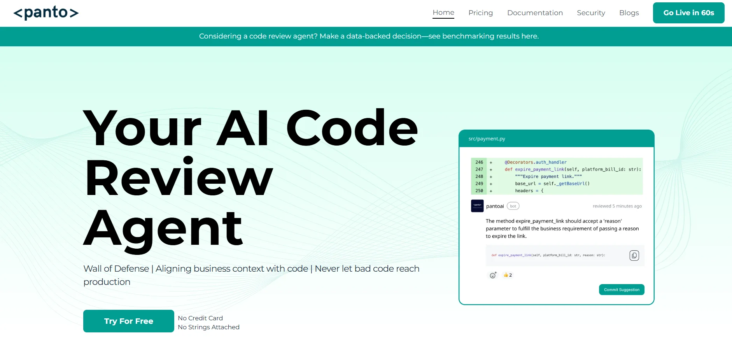Click the panto logo

(46, 13)
